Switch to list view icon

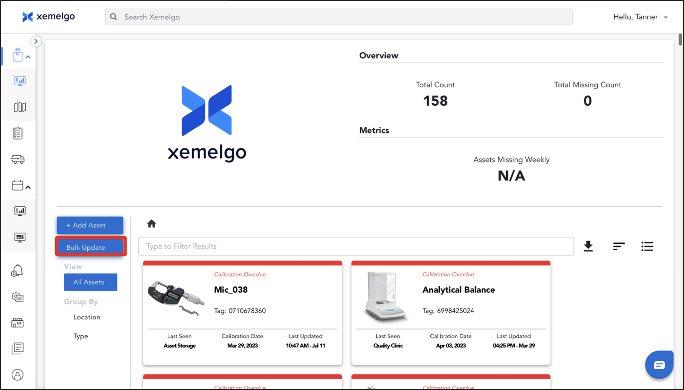tap(647, 247)
